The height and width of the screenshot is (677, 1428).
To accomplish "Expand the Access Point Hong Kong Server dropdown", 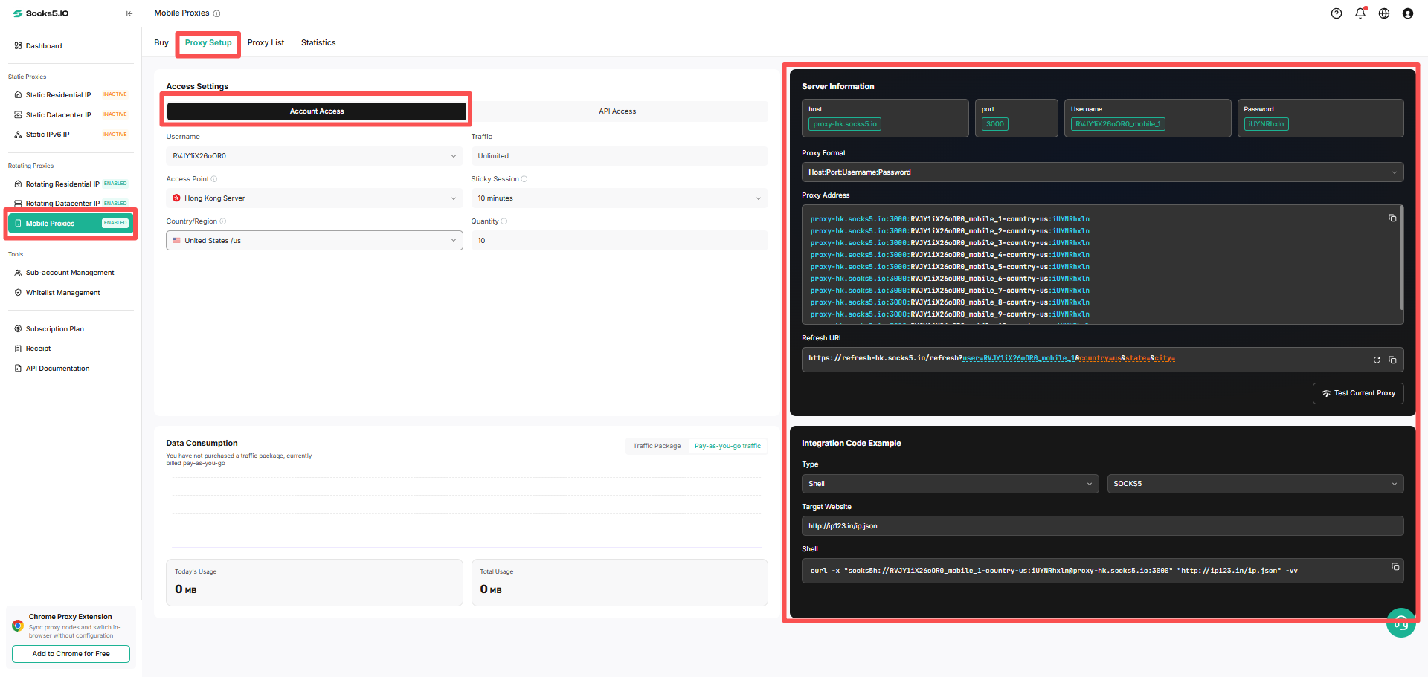I will 314,198.
